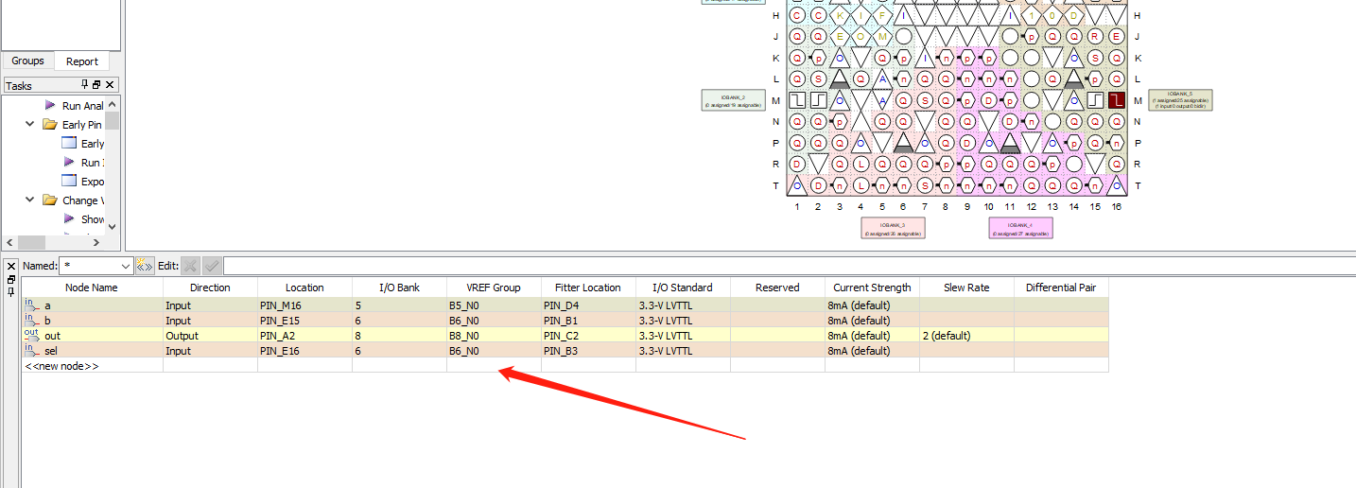Click the input icon of node sel
The width and height of the screenshot is (1356, 488).
pos(32,351)
